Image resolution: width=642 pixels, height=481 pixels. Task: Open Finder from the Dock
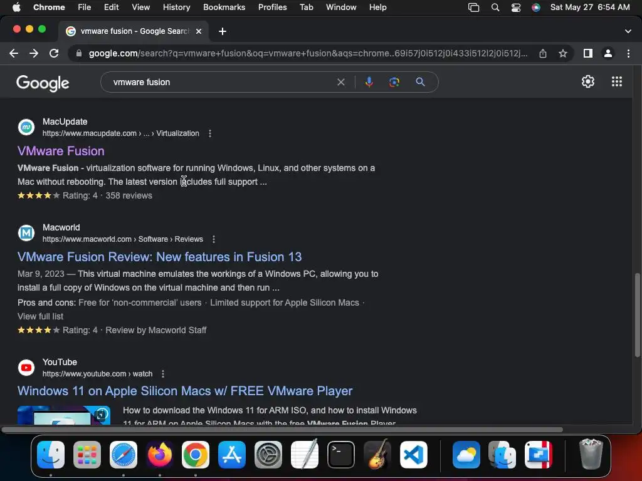tap(51, 455)
